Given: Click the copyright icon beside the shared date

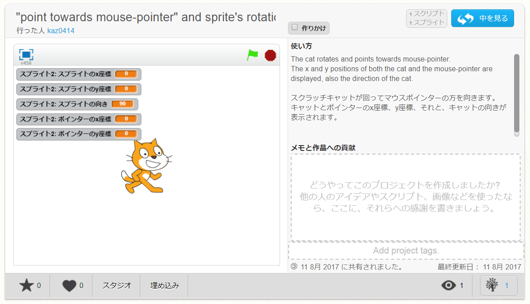Looking at the screenshot, I should point(294,266).
